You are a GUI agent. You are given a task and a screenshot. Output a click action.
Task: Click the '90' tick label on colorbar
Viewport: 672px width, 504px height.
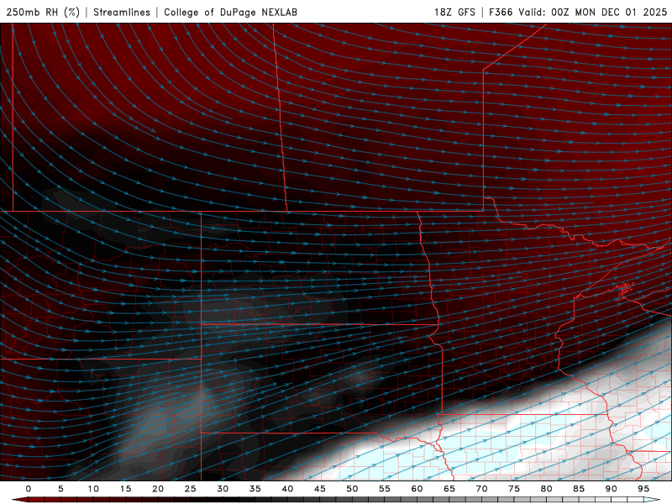[611, 489]
